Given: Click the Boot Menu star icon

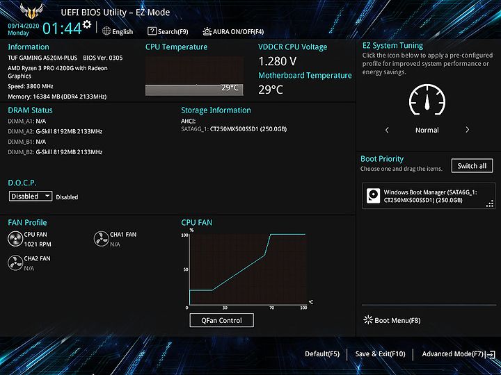Looking at the screenshot, I should pyautogui.click(x=368, y=320).
